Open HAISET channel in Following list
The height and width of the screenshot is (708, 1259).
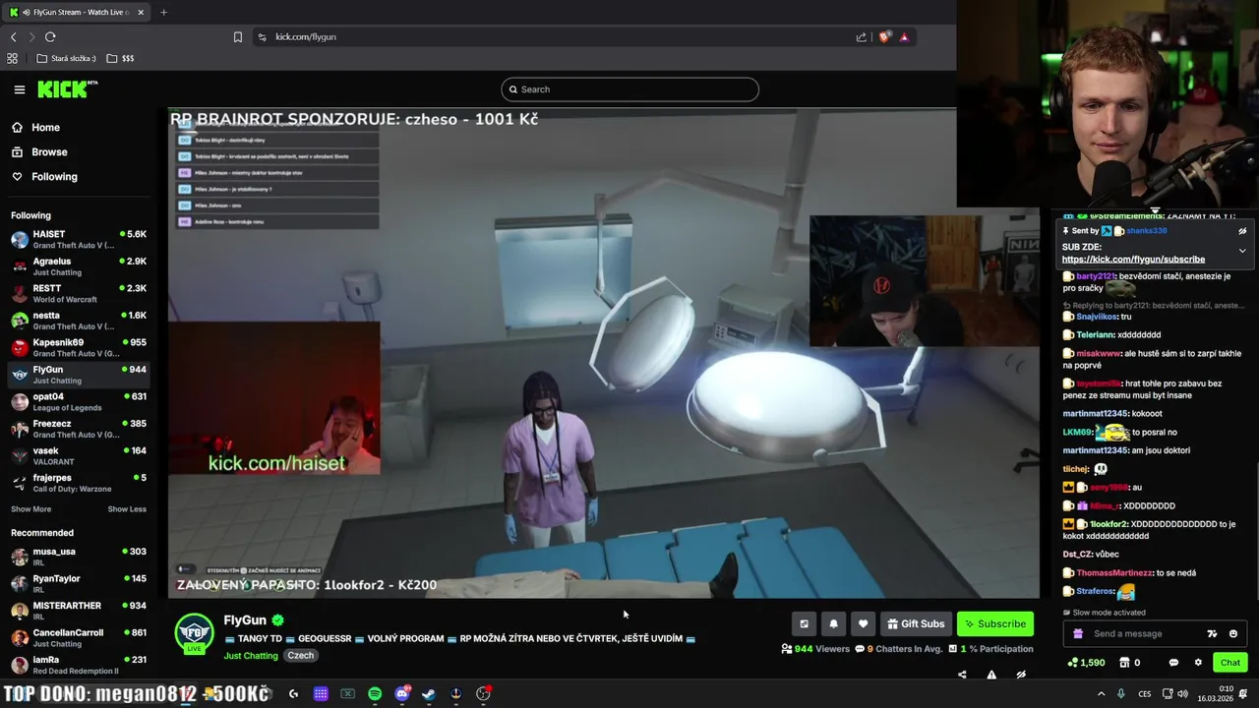coord(79,240)
